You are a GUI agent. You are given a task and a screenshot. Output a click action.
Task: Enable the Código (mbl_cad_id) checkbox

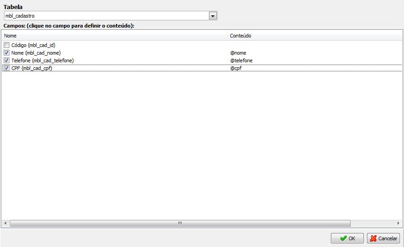[x=6, y=45]
